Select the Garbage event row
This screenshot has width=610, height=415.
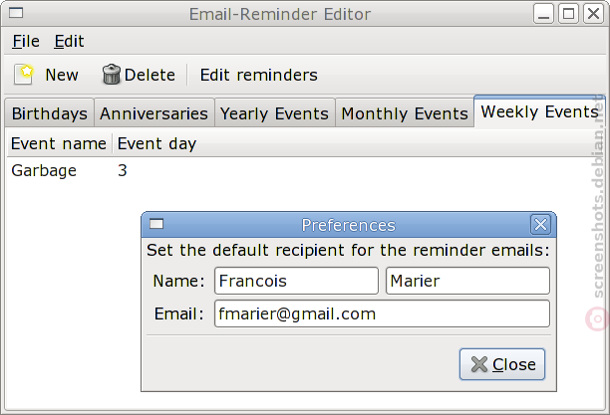305,170
